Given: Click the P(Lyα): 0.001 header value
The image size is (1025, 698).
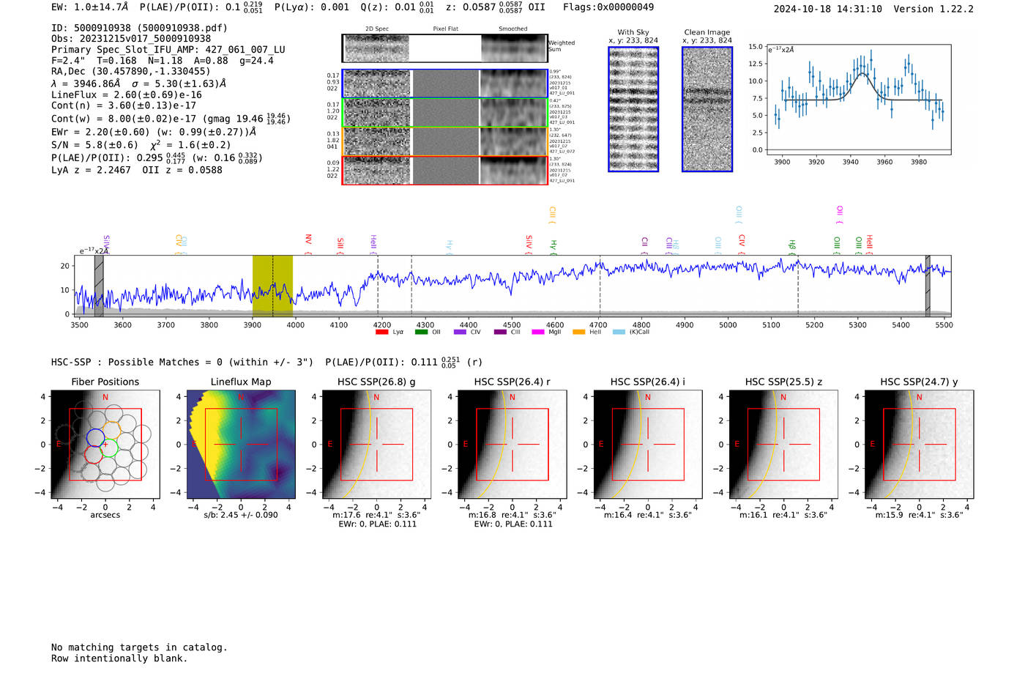Looking at the screenshot, I should (312, 7).
